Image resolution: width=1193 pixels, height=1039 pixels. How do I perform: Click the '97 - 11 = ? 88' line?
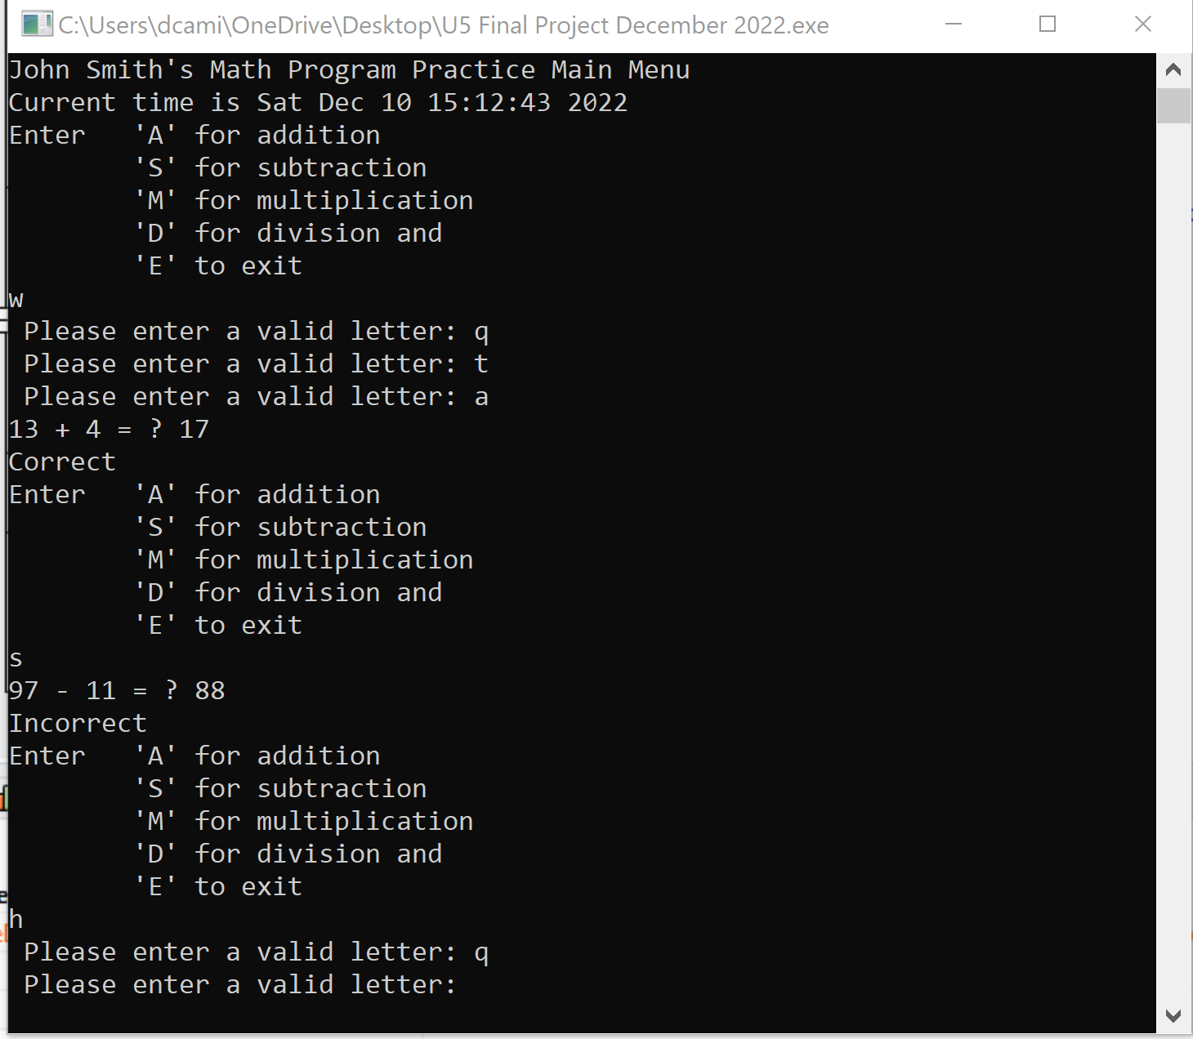tap(117, 691)
